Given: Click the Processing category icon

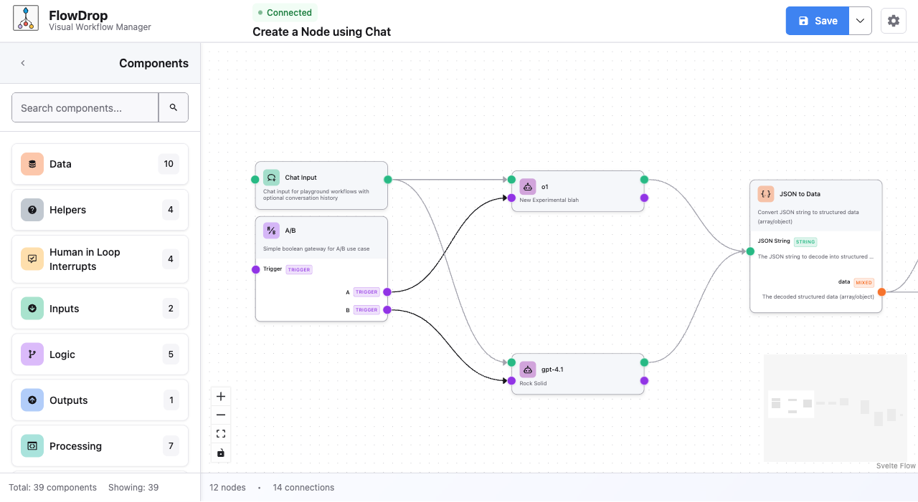Looking at the screenshot, I should (32, 445).
